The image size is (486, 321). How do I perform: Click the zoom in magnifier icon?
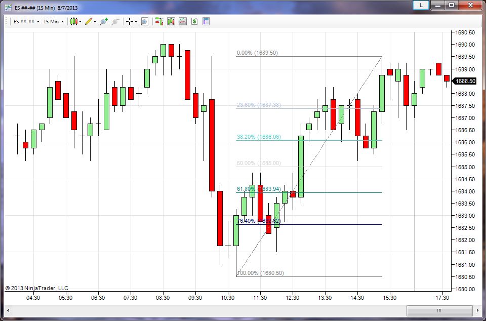coord(104,21)
